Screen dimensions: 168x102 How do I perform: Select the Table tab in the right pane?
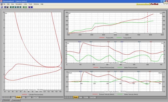[x=80, y=97]
